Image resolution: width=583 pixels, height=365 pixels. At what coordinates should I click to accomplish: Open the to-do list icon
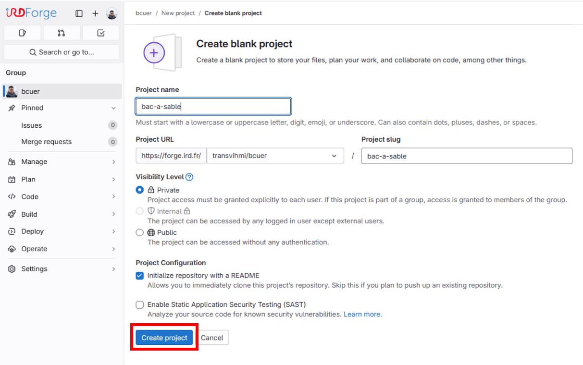101,33
